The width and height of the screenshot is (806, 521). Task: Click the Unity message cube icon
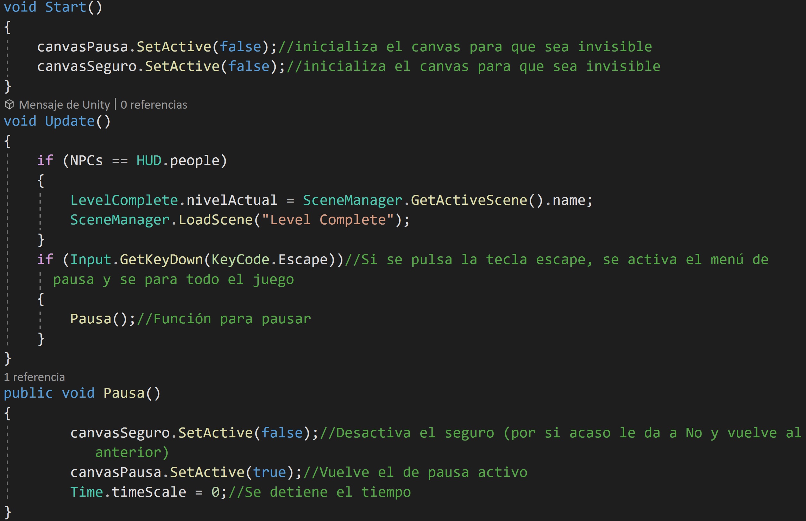point(10,104)
